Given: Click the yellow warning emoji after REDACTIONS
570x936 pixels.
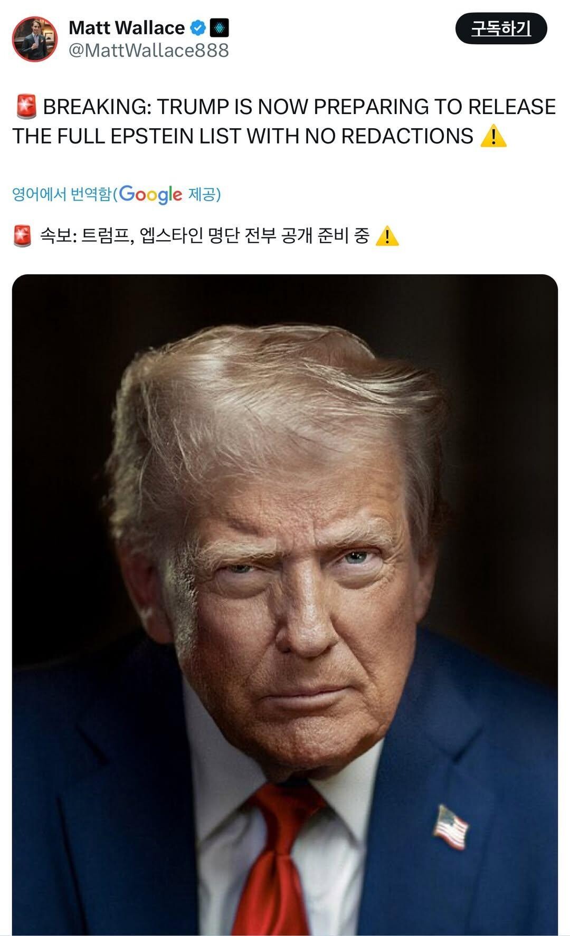Looking at the screenshot, I should coord(493,136).
